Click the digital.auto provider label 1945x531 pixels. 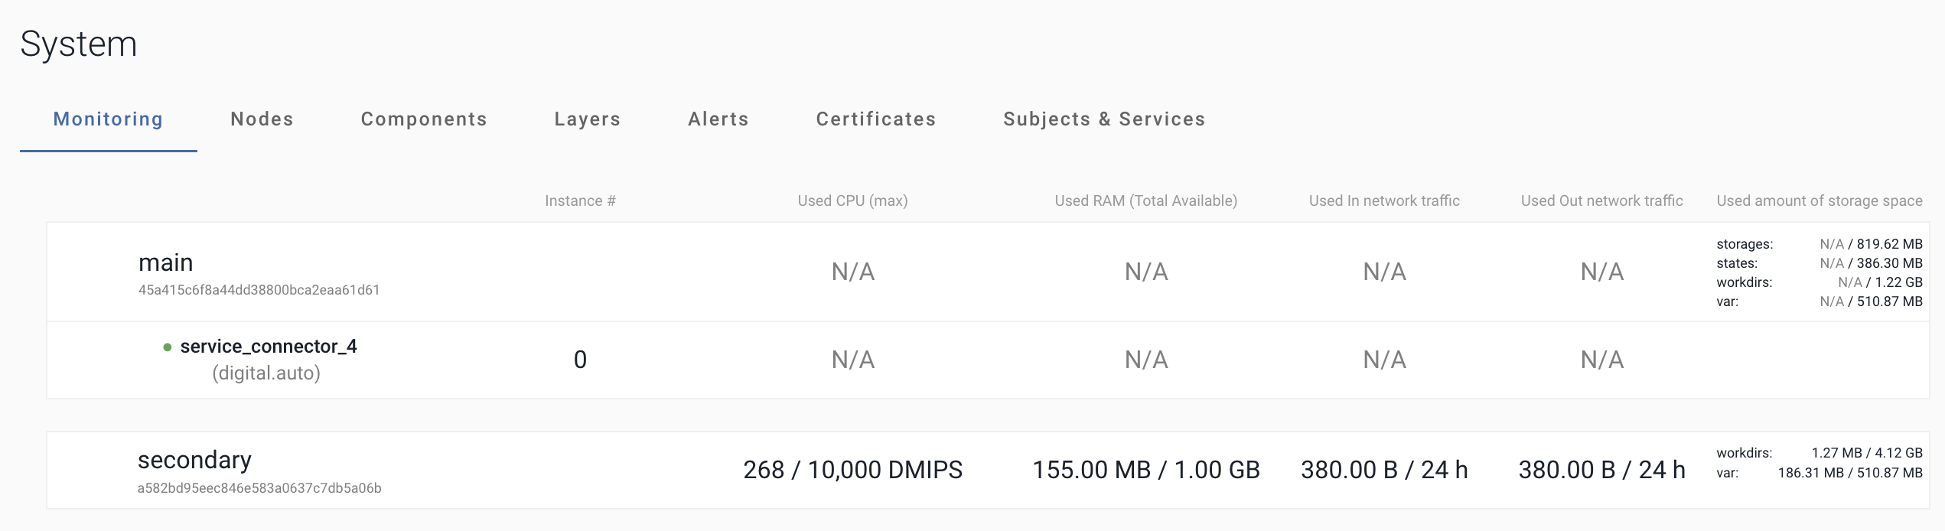click(266, 373)
